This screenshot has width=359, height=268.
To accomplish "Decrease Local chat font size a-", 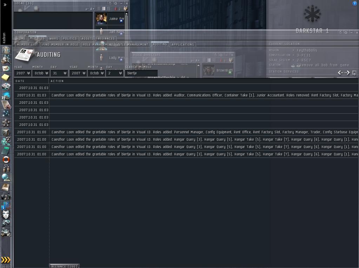I will pyautogui.click(x=87, y=9).
